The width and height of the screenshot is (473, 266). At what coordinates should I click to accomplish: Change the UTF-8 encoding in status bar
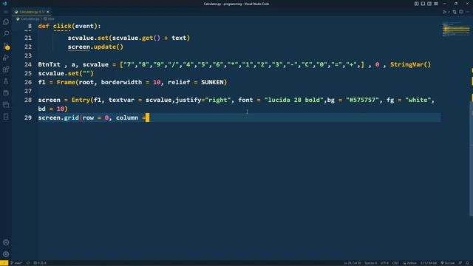384,263
